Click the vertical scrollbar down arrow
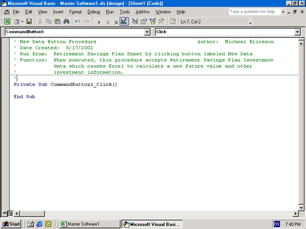Viewport: 306px width, 229px height. pyautogui.click(x=301, y=208)
